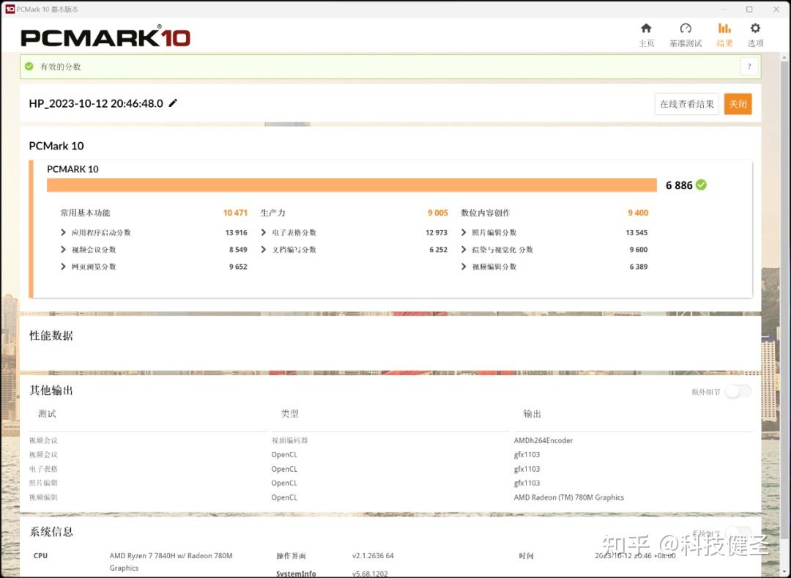Click the green valid score checkmark beside 6 886
The height and width of the screenshot is (578, 791).
click(x=701, y=185)
